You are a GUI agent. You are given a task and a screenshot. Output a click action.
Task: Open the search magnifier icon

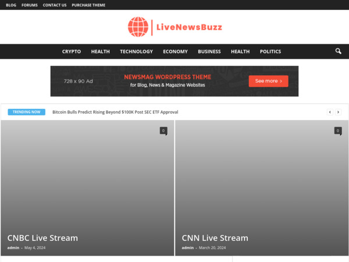[338, 51]
